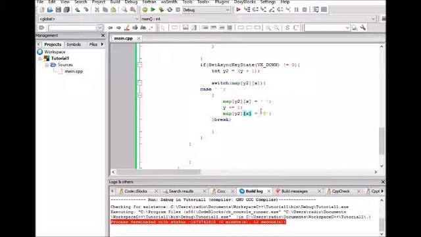Collapse the GetAsyncKeyState if-block fold marker
Image resolution: width=421 pixels, height=237 pixels.
pyautogui.click(x=140, y=65)
